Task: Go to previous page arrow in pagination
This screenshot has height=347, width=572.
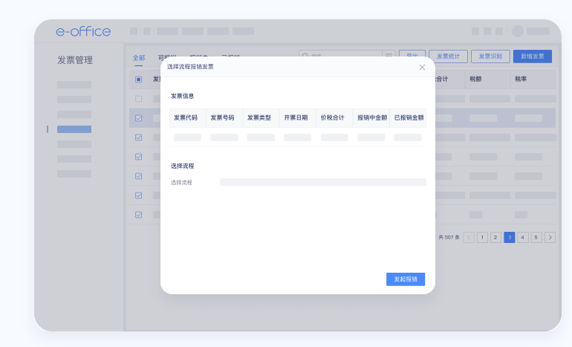Action: (x=469, y=238)
